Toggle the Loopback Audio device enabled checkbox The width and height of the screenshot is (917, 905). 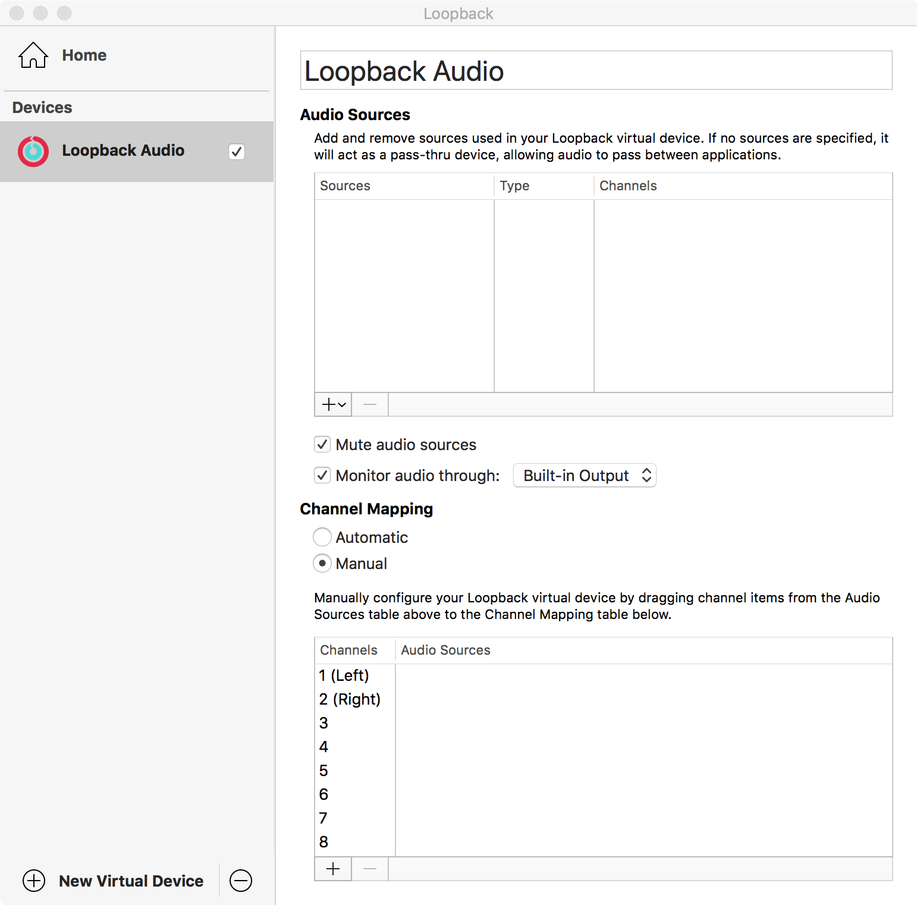pyautogui.click(x=237, y=152)
